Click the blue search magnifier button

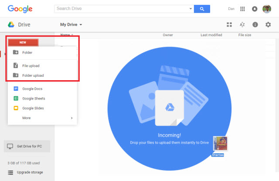click(202, 9)
